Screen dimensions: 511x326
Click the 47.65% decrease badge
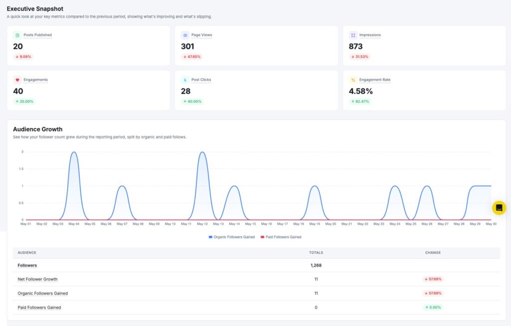pos(192,57)
